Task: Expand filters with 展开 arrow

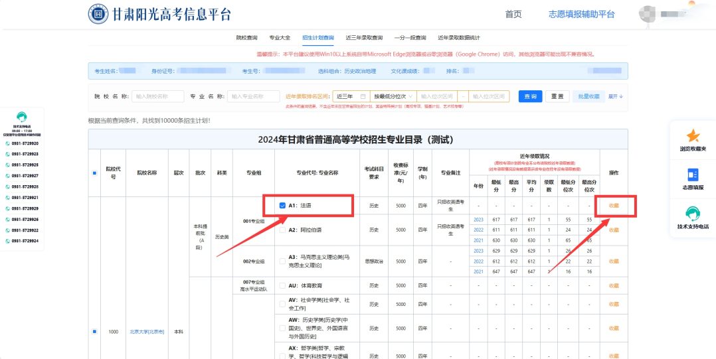Action: tap(616, 96)
